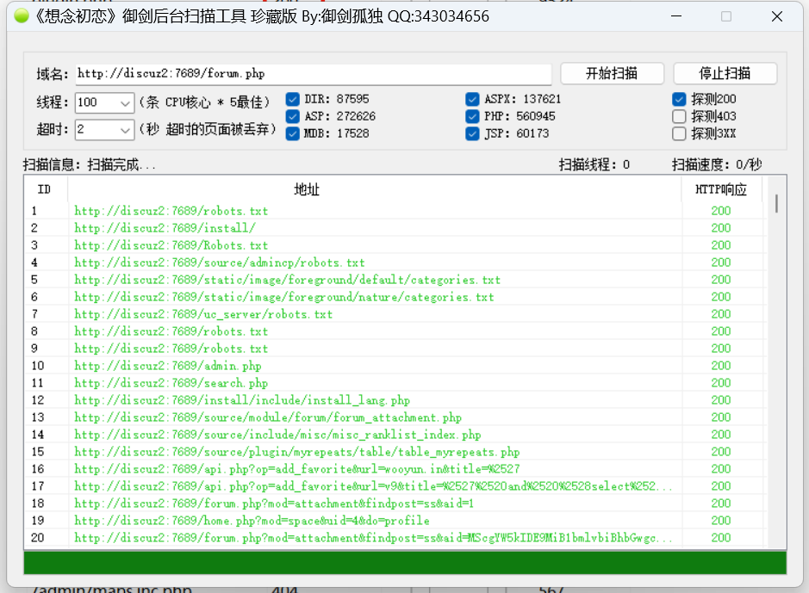The height and width of the screenshot is (593, 809).
Task: Select row 5 foreground/default/categories.txt
Action: click(x=288, y=280)
